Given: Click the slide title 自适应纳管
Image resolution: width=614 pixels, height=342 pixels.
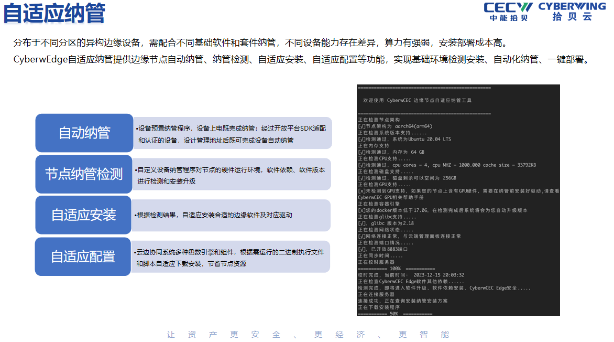Looking at the screenshot, I should 54,13.
